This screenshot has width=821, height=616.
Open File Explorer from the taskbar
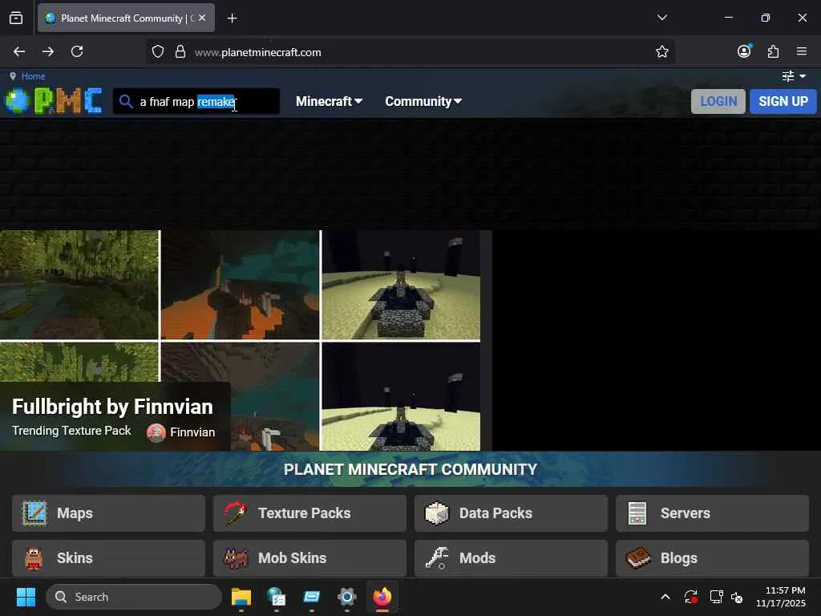point(241,597)
